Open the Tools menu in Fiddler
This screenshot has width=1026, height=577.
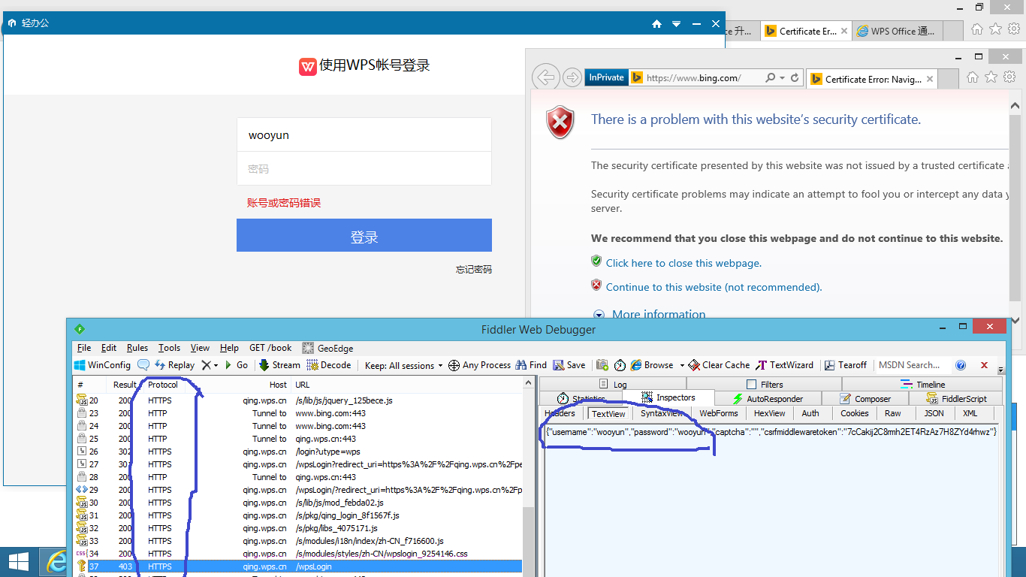pos(169,348)
